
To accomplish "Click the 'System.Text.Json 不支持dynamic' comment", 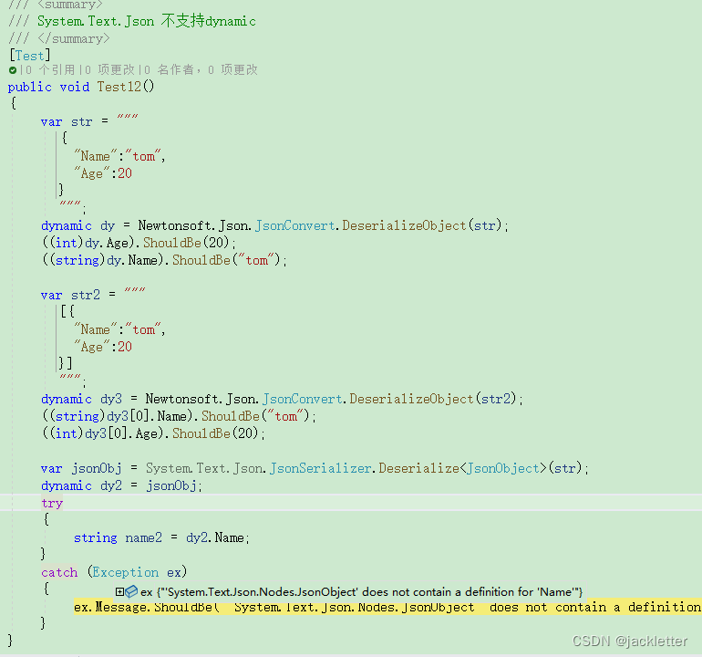I will (147, 21).
